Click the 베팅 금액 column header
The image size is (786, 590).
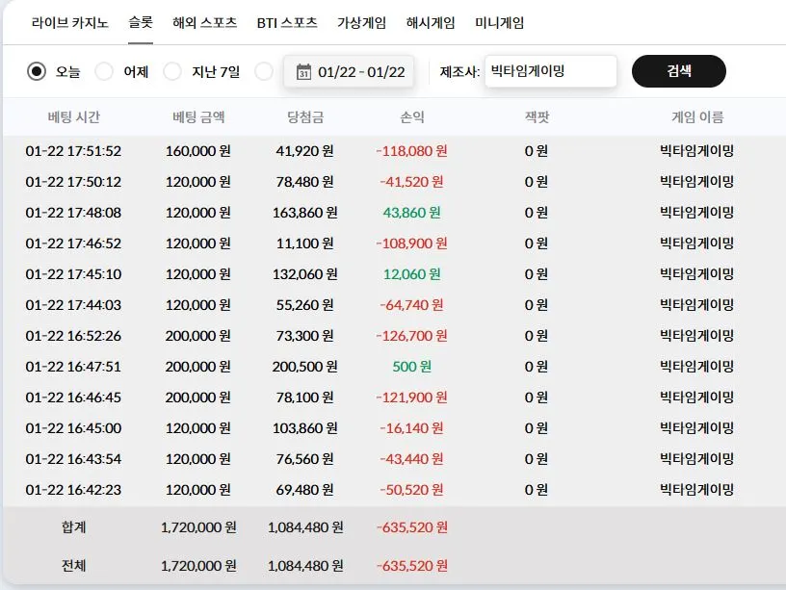point(198,117)
